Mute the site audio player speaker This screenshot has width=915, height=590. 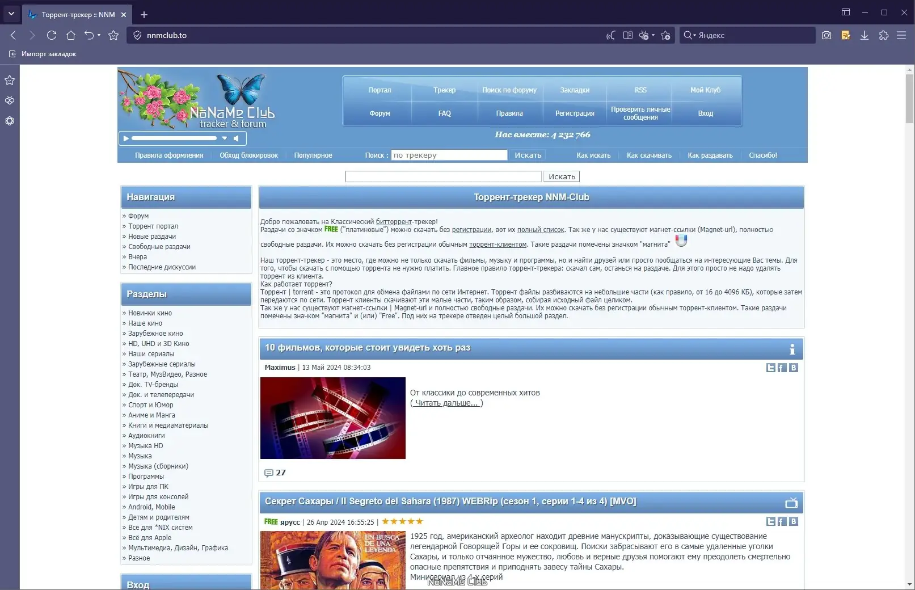click(x=237, y=138)
